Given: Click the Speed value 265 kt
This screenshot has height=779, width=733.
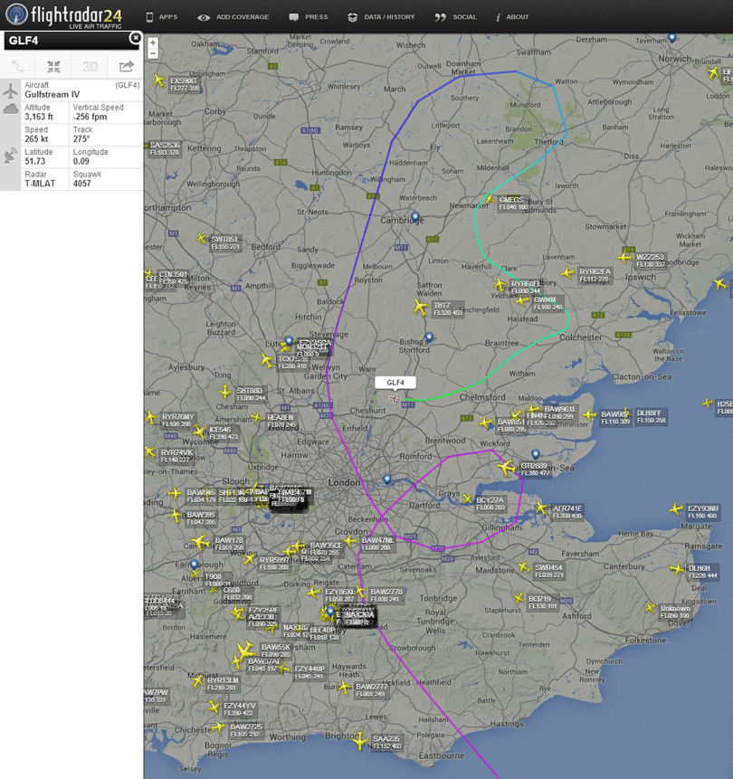Looking at the screenshot, I should 36,139.
